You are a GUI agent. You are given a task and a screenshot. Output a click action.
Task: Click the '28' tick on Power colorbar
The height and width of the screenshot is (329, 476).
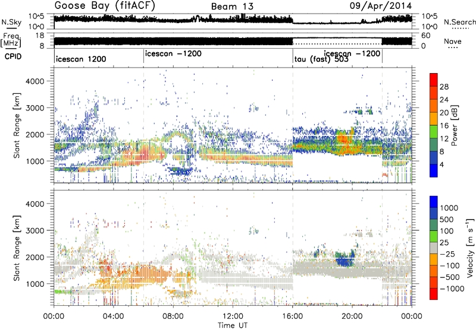click(444, 87)
